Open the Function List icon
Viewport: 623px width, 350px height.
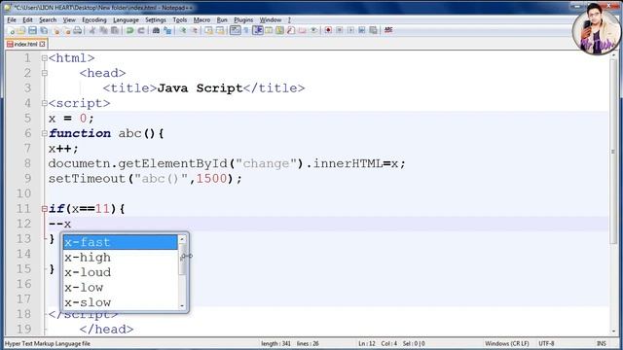(x=290, y=30)
